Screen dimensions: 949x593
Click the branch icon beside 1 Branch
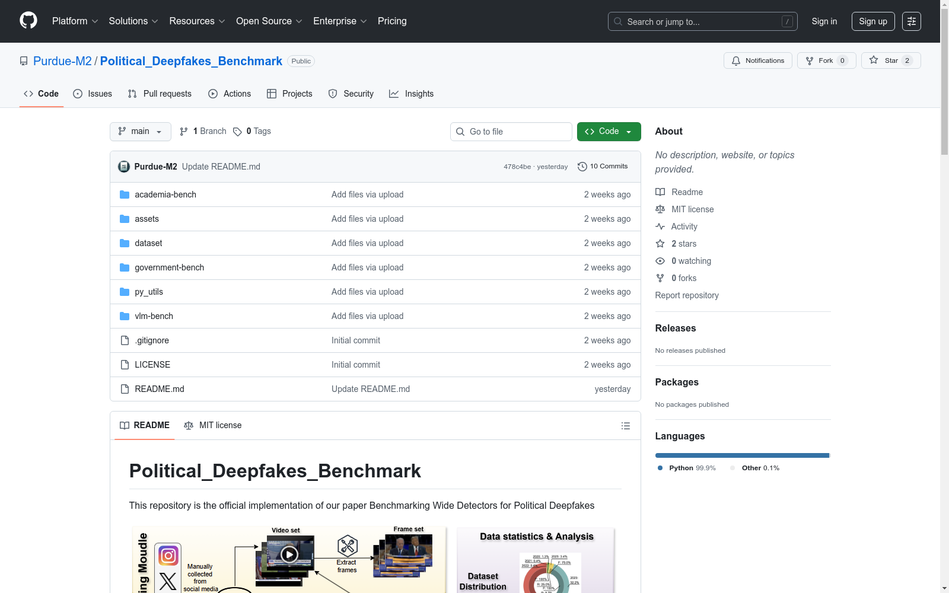184,132
